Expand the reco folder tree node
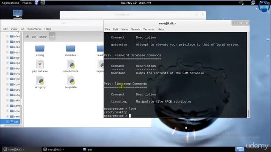The height and width of the screenshot is (152, 271). 7,47
